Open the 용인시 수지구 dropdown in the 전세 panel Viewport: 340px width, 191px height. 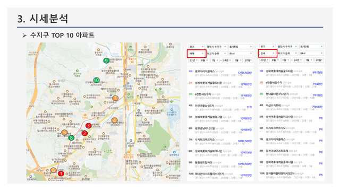point(287,46)
